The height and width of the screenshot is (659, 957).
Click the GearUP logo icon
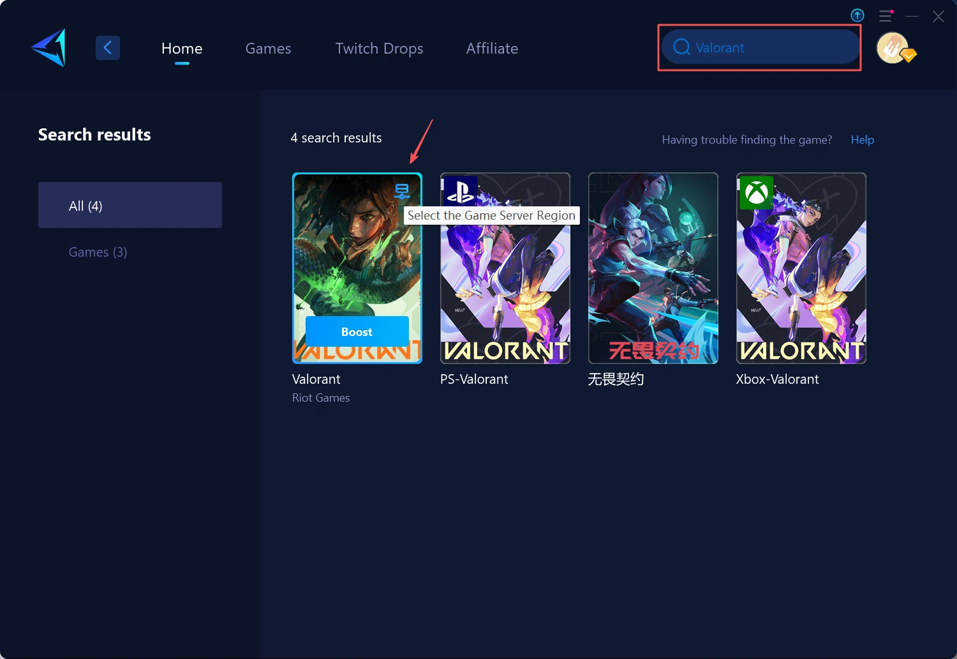[x=50, y=48]
